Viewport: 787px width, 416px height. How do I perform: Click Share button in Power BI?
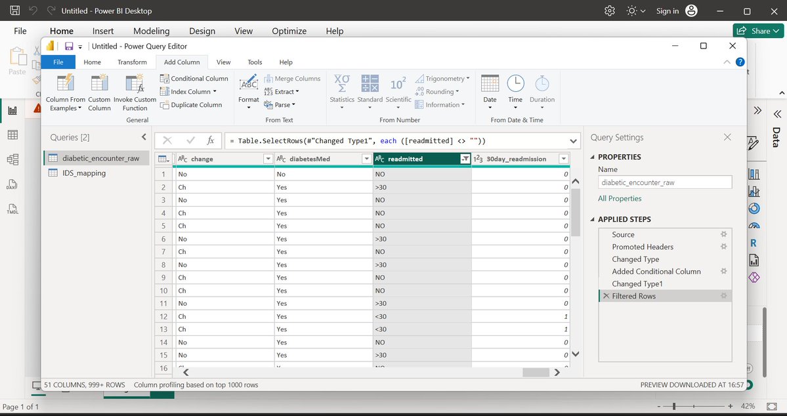click(x=758, y=31)
